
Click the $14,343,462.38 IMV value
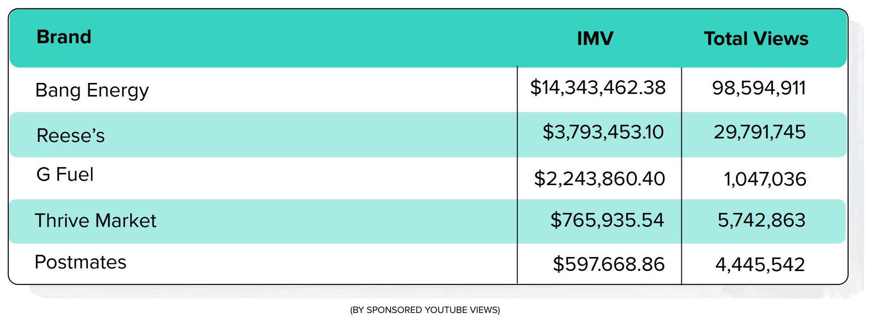pos(598,88)
